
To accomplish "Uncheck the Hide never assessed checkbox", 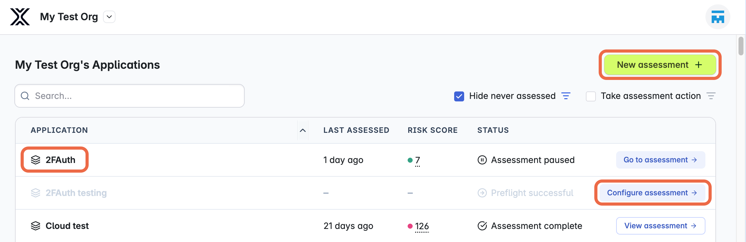I will tap(459, 96).
